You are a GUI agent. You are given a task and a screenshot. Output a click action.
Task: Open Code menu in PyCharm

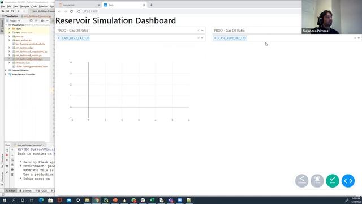pos(34,6)
